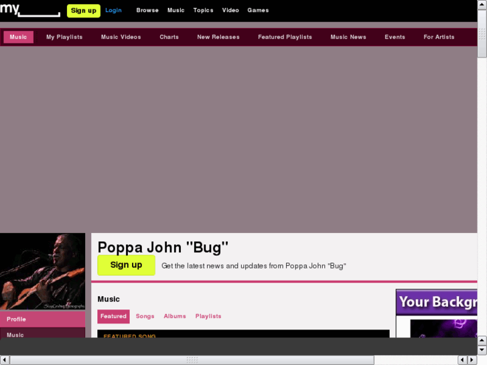Image resolution: width=487 pixels, height=365 pixels.
Task: Click the vertical scrollbar thumb
Action: [x=482, y=33]
